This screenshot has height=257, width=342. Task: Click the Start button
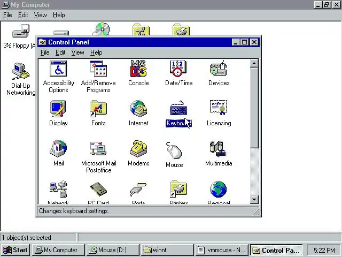(15, 250)
